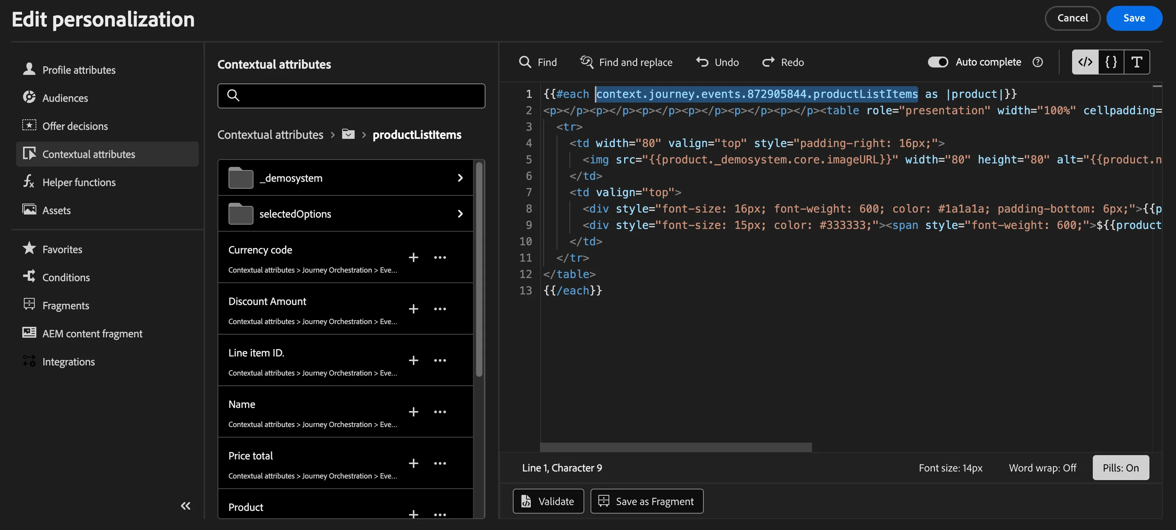Undo the last edit
This screenshot has width=1176, height=530.
coord(717,62)
